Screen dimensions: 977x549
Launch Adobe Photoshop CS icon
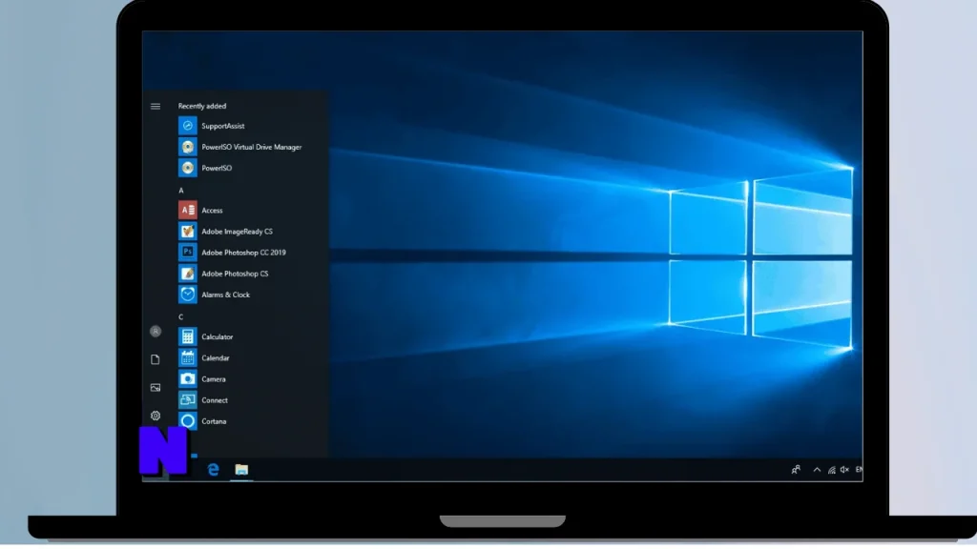(188, 274)
